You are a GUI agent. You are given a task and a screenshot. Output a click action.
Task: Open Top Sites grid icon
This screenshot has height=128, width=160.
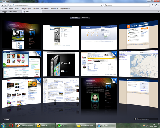tap(6, 8)
